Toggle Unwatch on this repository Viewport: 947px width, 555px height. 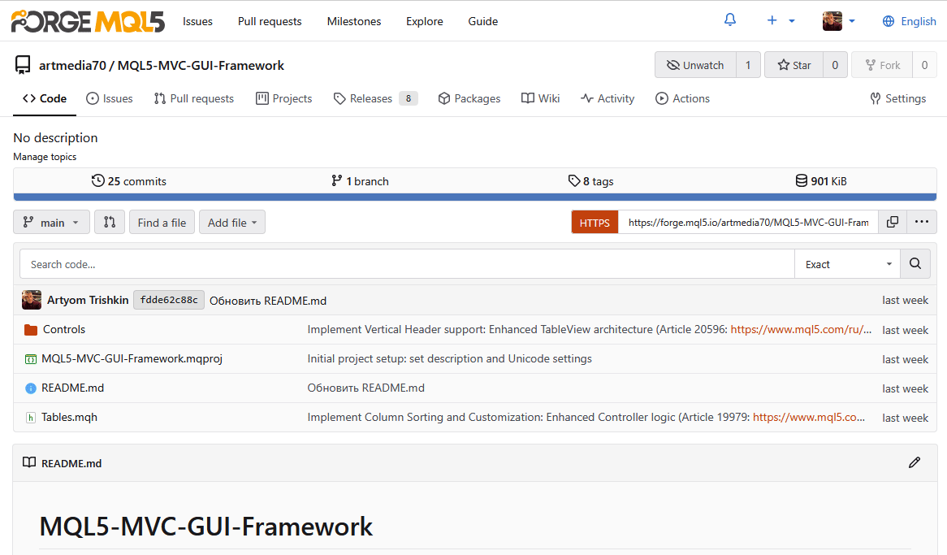(695, 65)
